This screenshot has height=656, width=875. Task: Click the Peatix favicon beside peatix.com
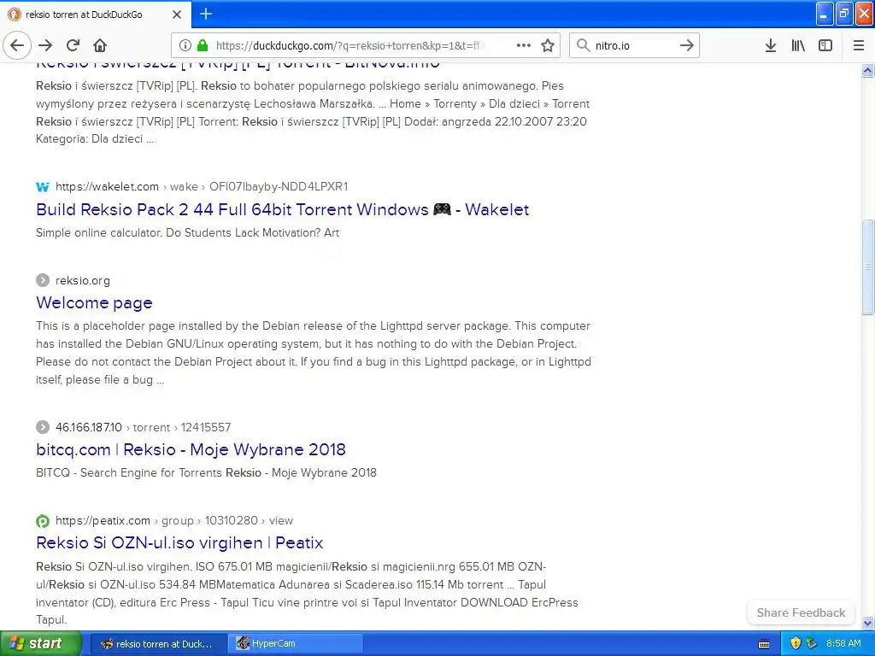tap(43, 521)
